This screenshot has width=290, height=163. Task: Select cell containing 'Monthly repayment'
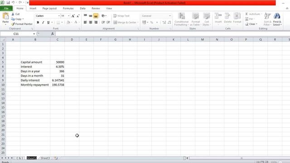click(35, 85)
